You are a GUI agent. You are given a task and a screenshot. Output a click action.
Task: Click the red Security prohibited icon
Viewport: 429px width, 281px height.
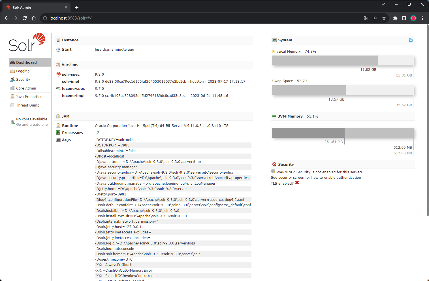point(274,164)
